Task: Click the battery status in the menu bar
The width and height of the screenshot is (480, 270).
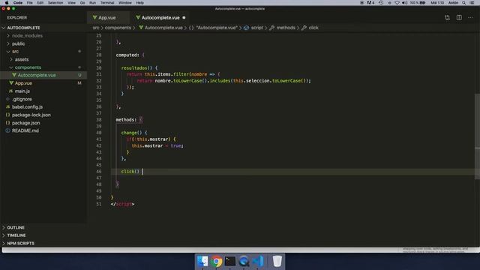Action: click(418, 3)
